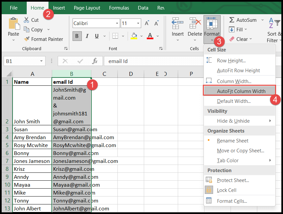
Task: Choose Column Width... from the menu
Action: pyautogui.click(x=239, y=81)
